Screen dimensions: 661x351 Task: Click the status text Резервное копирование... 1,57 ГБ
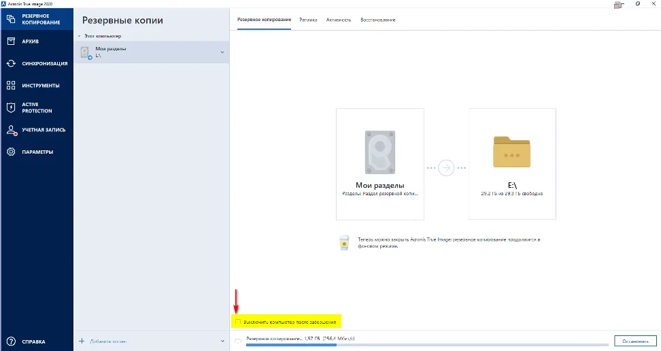[x=301, y=339]
